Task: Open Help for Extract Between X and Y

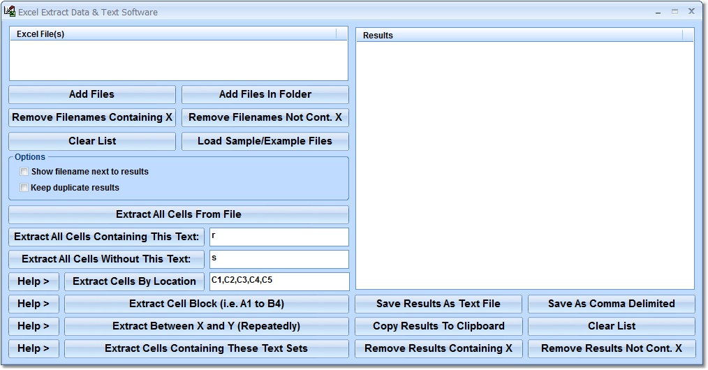Action: (34, 326)
